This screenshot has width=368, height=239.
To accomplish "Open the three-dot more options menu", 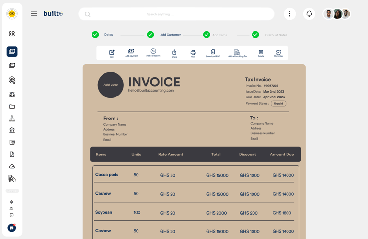I will [289, 14].
